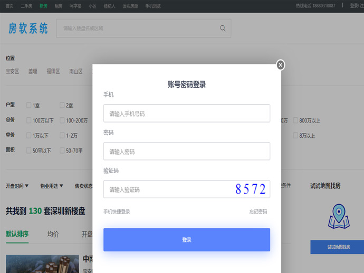Image resolution: width=364 pixels, height=273 pixels.
Task: Click the search magnifier icon
Action: coord(223,28)
